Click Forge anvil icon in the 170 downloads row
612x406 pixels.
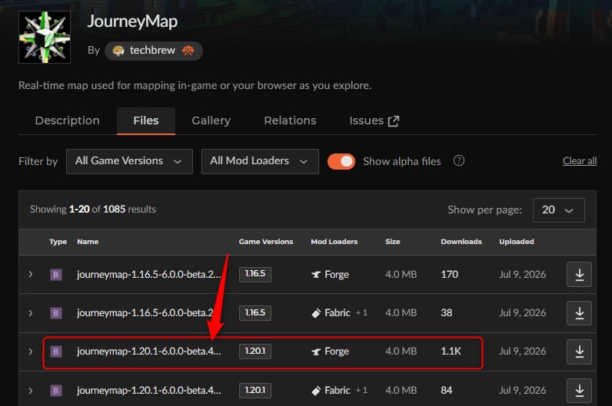pyautogui.click(x=316, y=275)
